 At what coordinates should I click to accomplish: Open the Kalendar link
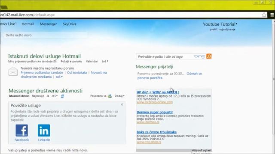coord(92,62)
